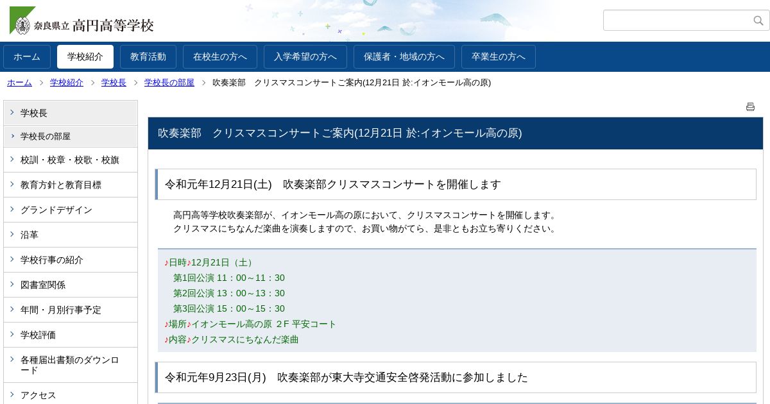Open 教育方針と教育目標 sidebar item
The image size is (770, 404).
(x=71, y=185)
